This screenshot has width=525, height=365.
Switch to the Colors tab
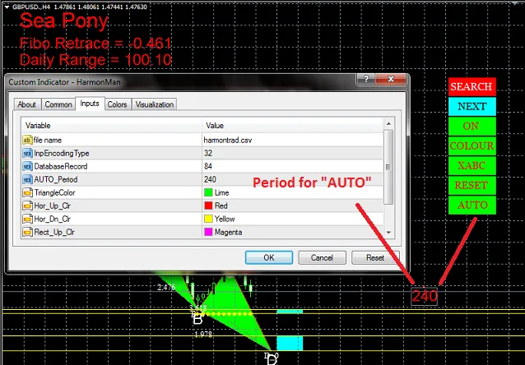(117, 104)
